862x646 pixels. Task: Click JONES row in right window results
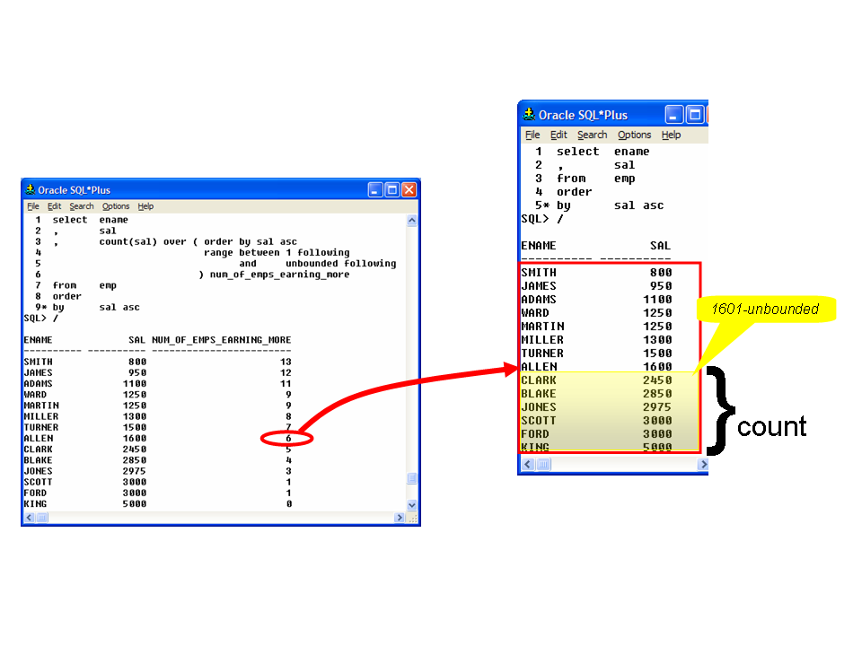596,407
